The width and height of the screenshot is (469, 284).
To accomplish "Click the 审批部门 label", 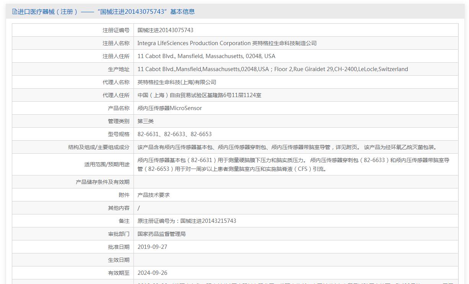I will pos(119,234).
